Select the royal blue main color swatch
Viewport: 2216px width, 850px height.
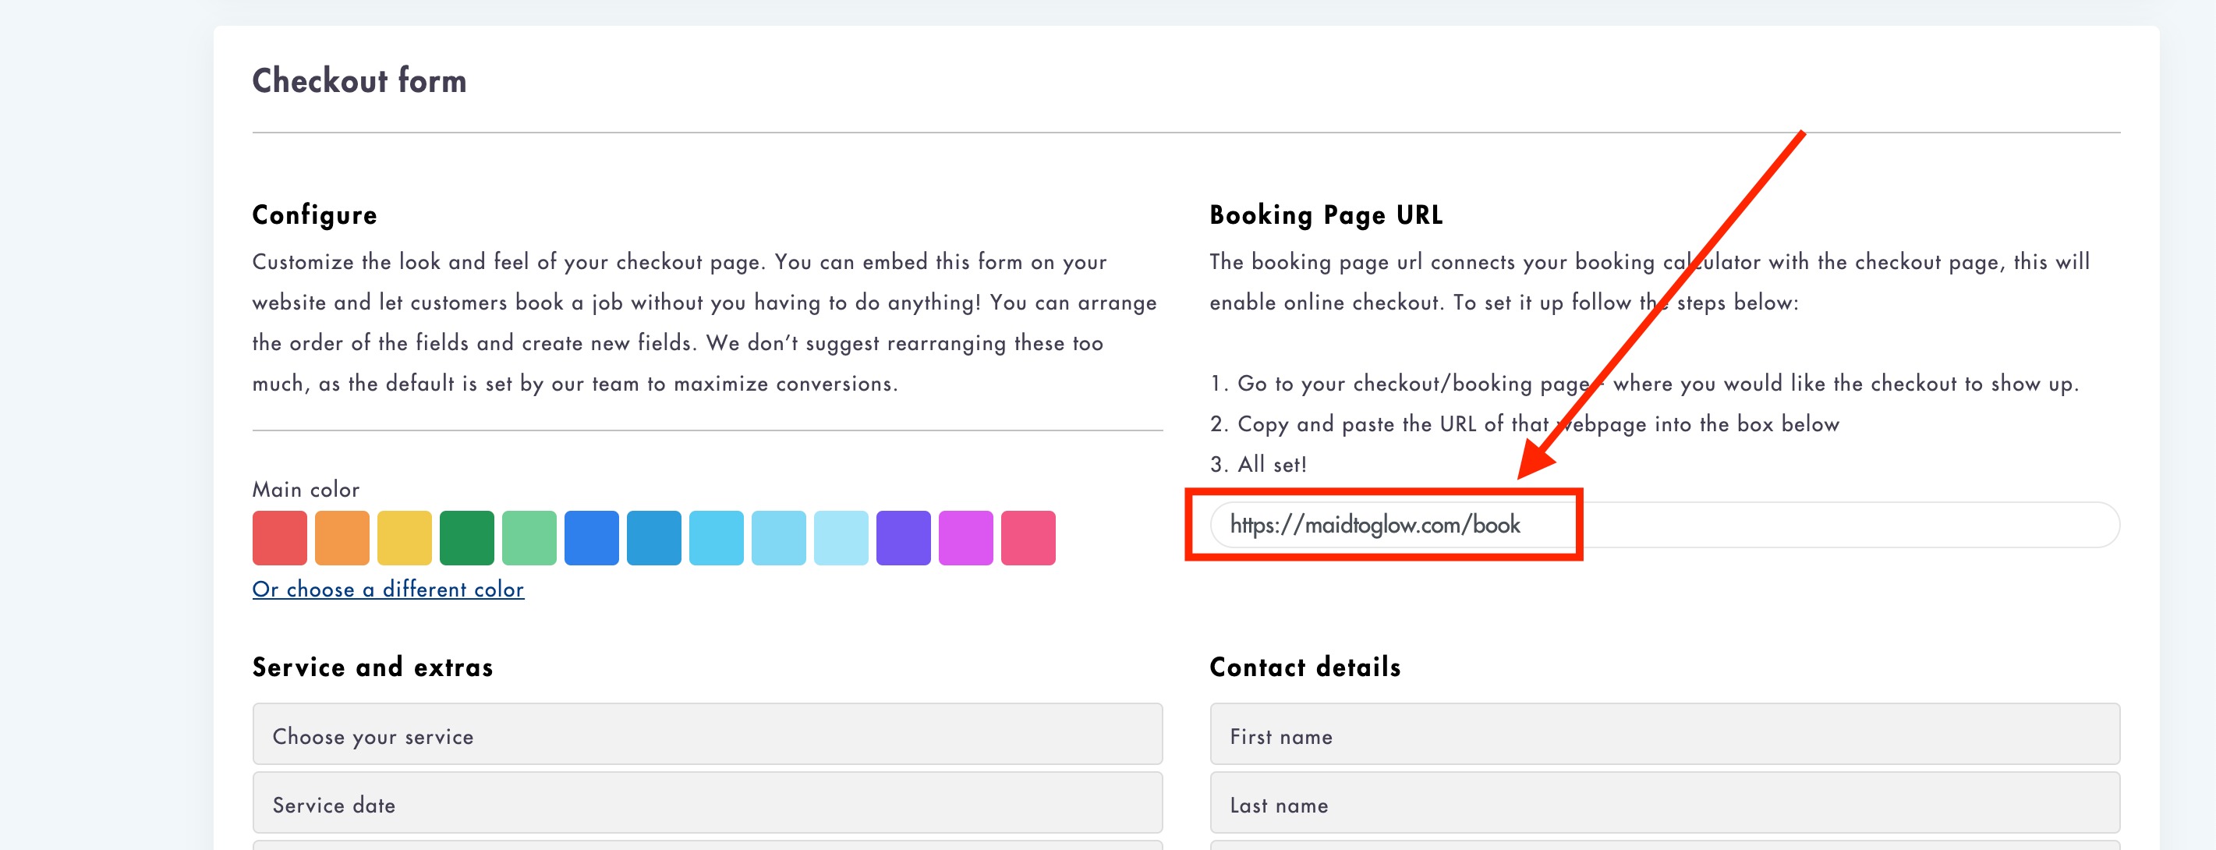(591, 538)
